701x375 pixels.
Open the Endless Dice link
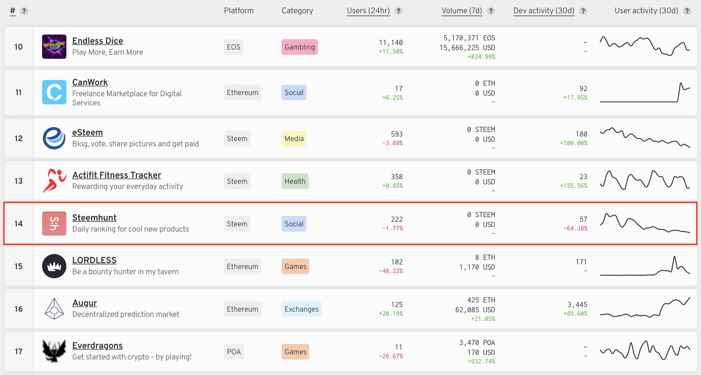point(98,41)
